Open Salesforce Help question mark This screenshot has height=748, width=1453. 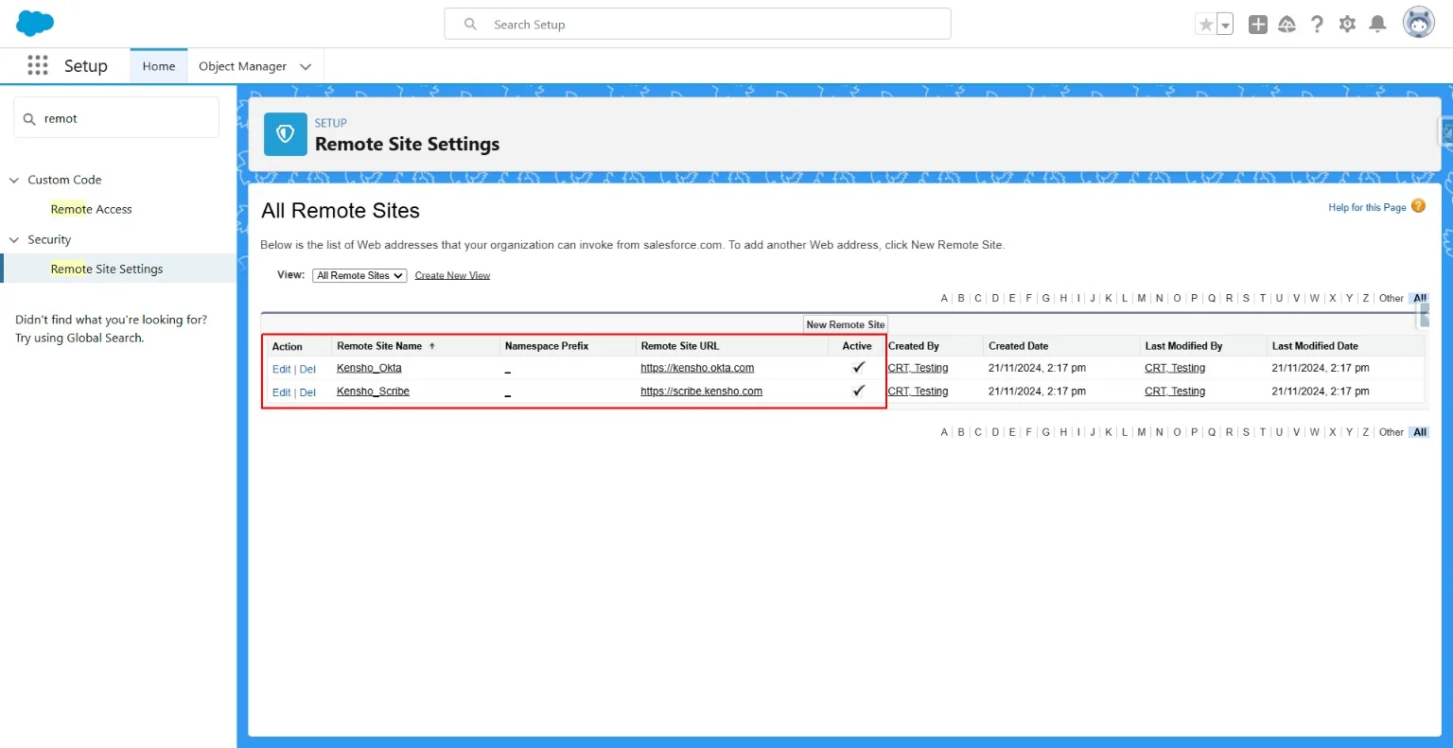pos(1317,25)
